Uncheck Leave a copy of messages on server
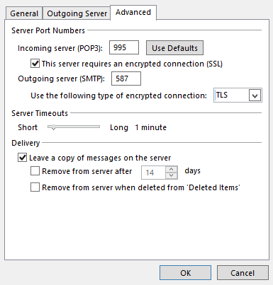 pos(22,158)
